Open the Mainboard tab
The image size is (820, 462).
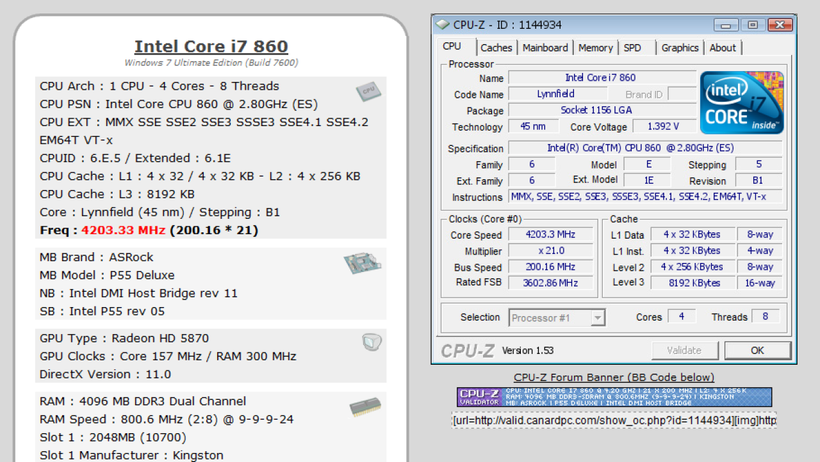[545, 47]
